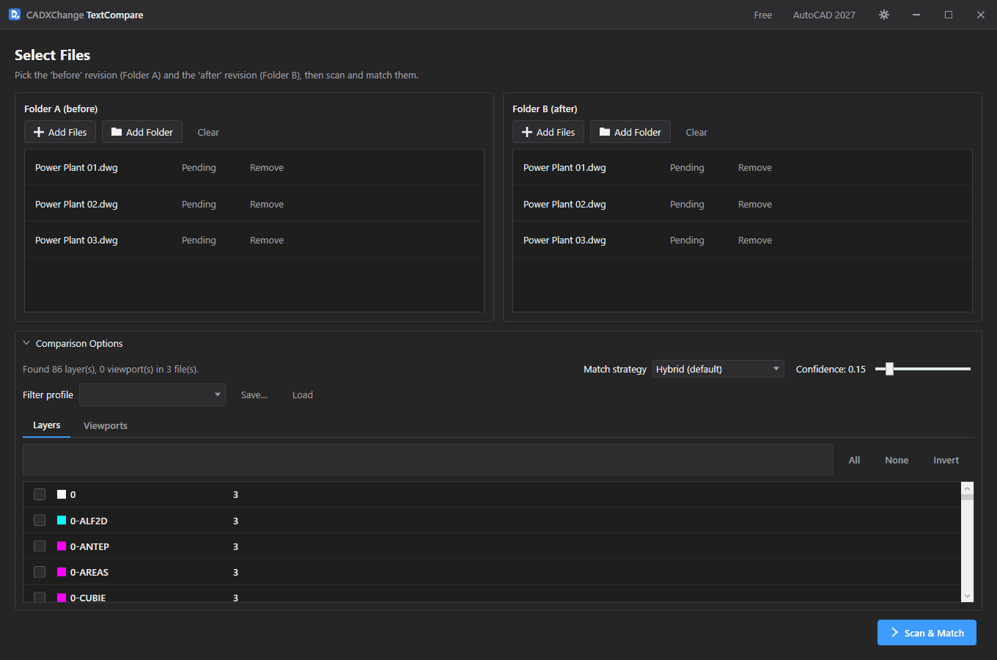Click Add Files in Folder A
This screenshot has width=997, height=660.
click(60, 132)
